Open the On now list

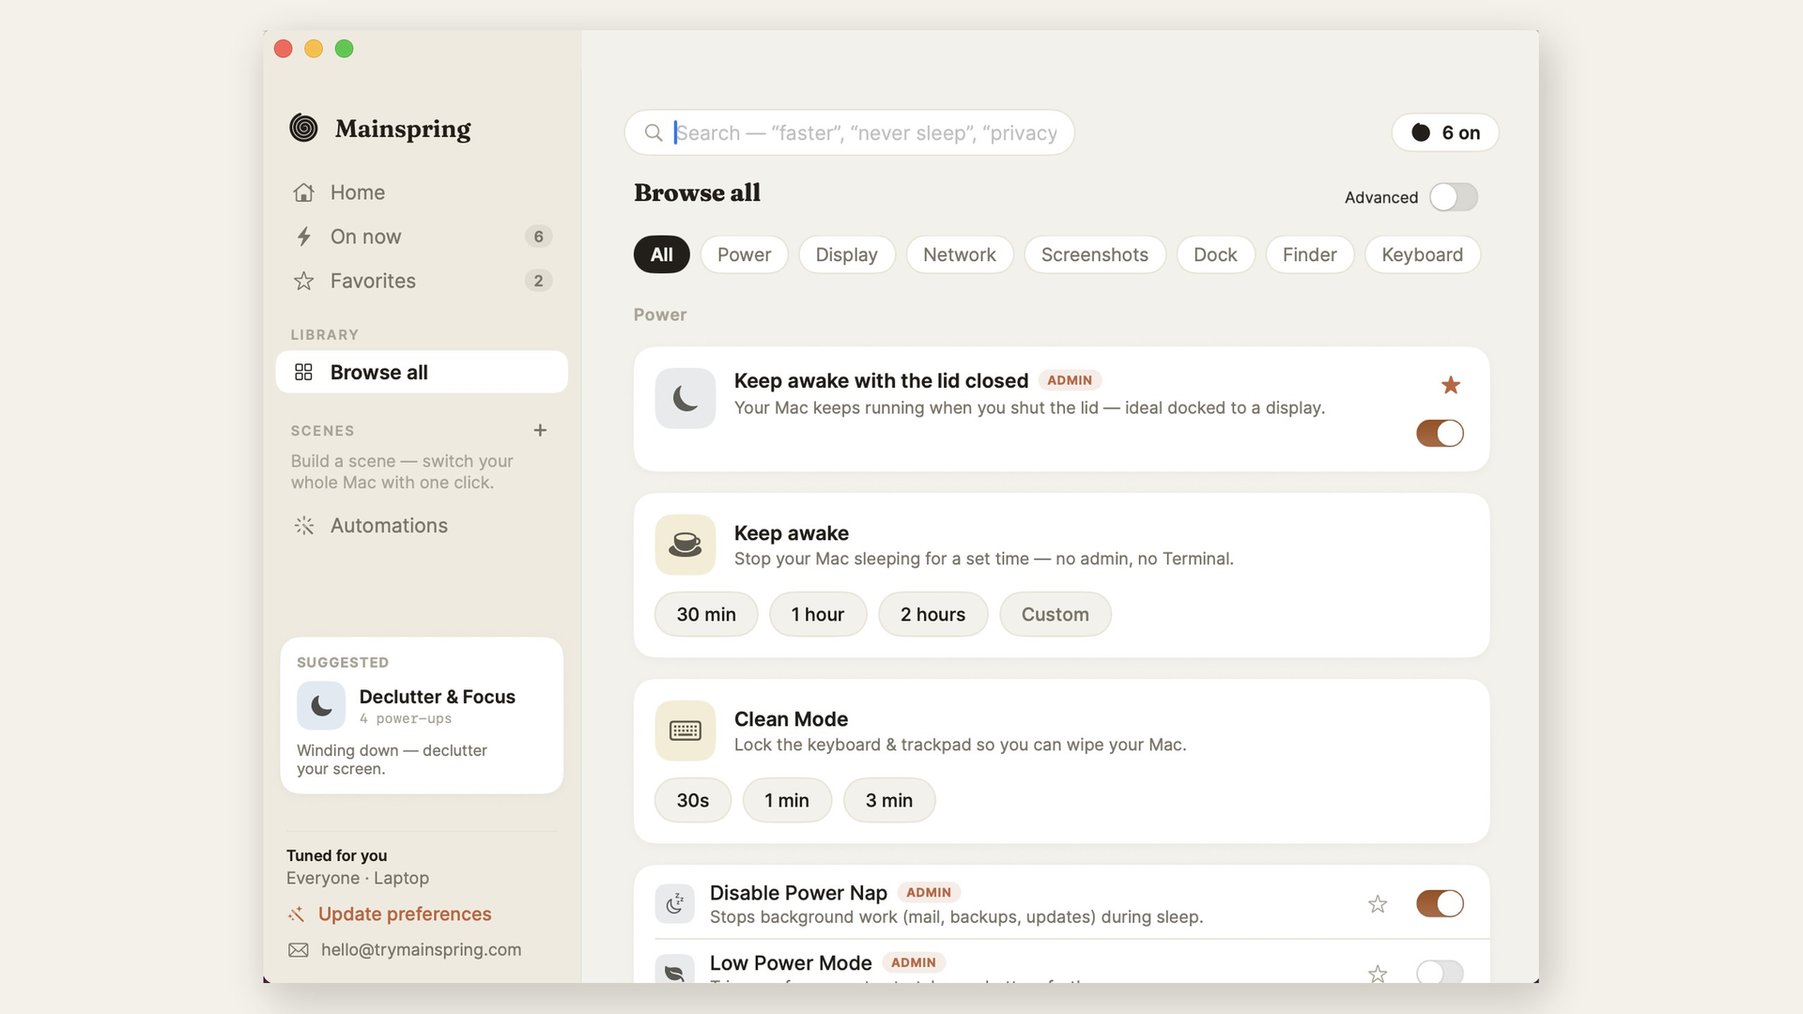tap(422, 237)
